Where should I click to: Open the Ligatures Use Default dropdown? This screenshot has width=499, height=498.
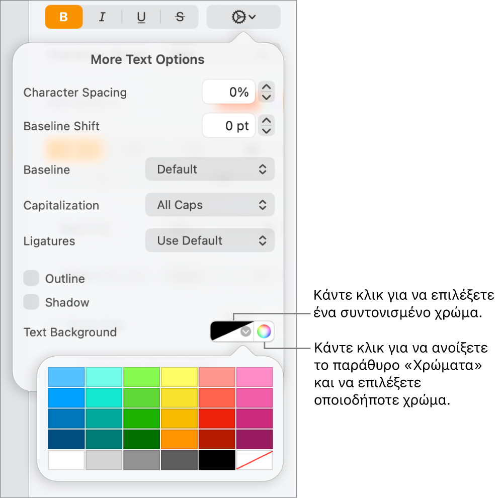pos(210,240)
